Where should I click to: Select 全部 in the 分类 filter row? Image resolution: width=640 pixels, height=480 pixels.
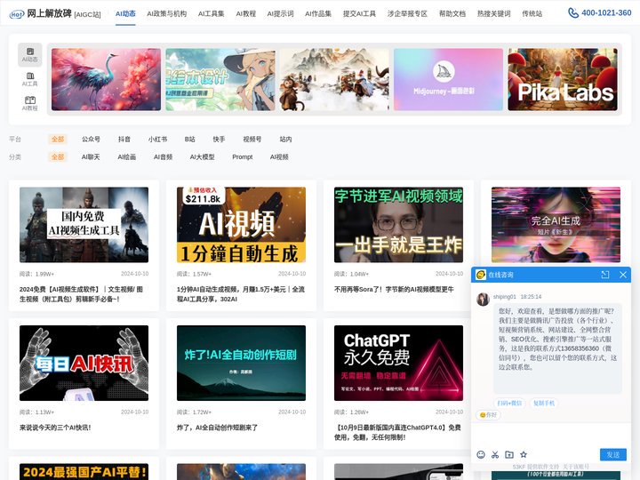point(58,156)
